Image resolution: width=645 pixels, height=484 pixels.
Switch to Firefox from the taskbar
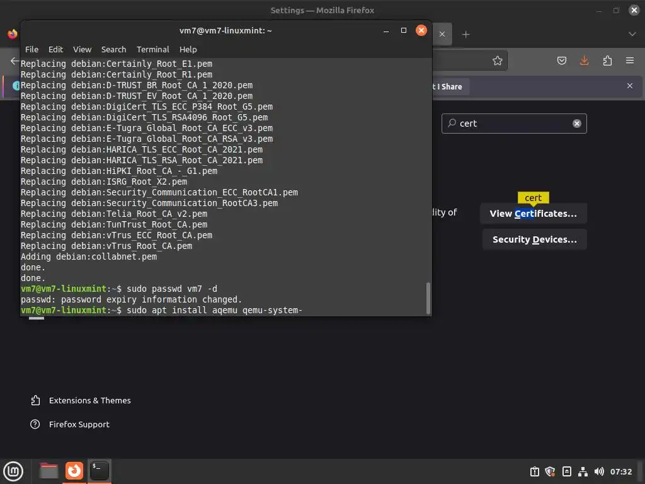pyautogui.click(x=74, y=471)
